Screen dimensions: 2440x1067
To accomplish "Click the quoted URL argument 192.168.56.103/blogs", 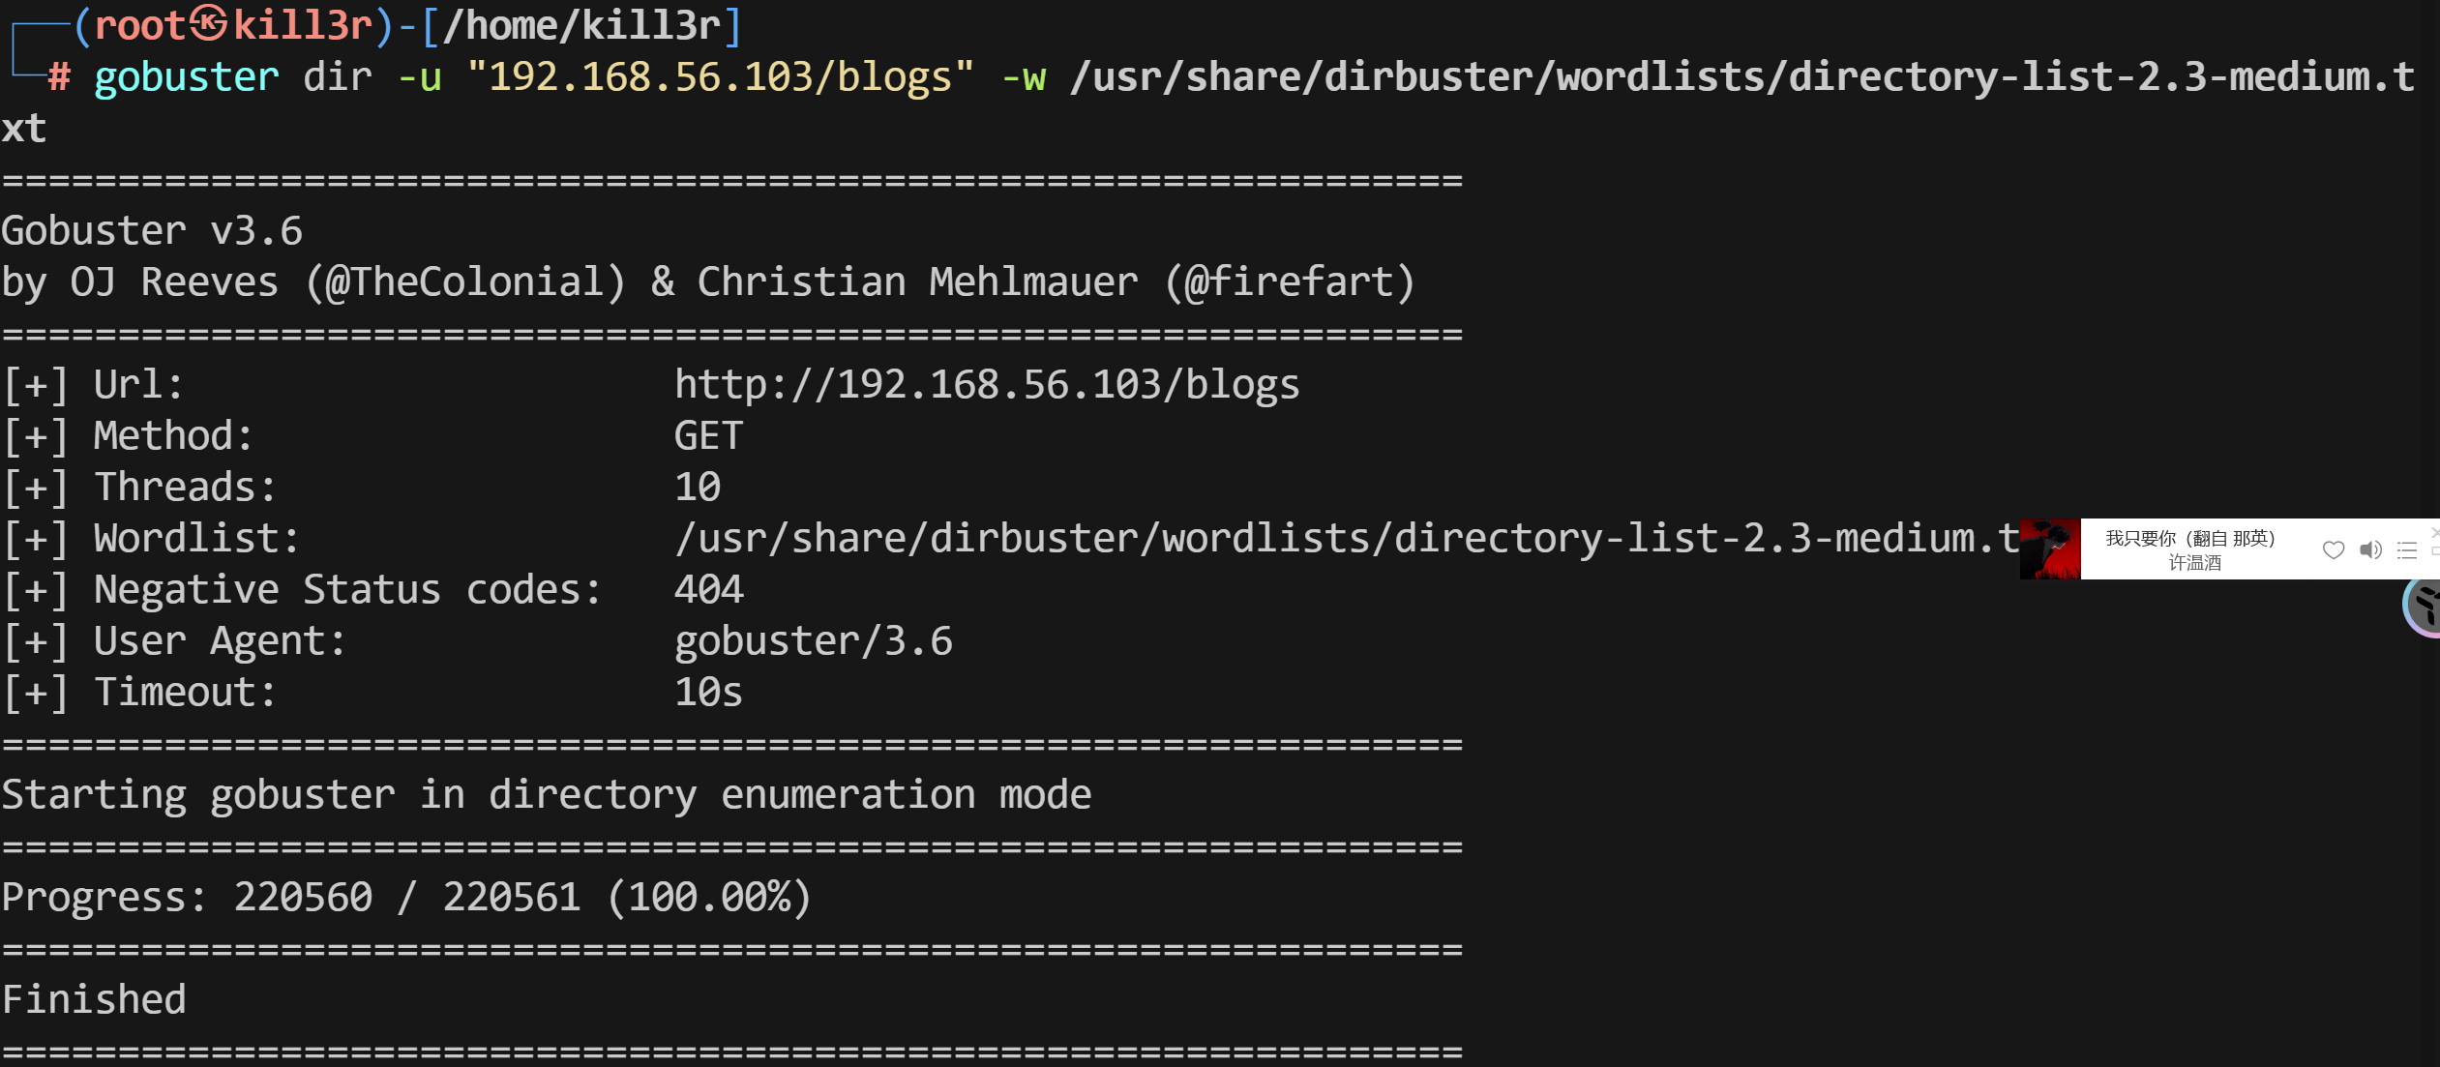I will coord(720,76).
